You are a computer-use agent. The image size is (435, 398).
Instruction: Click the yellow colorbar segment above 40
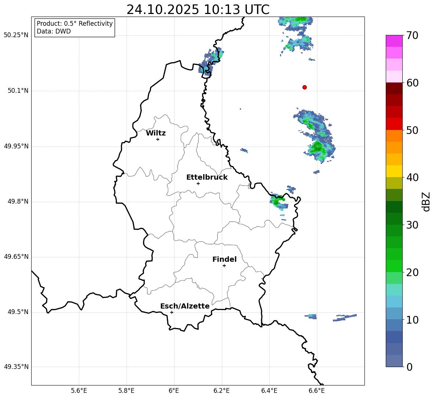[394, 171]
